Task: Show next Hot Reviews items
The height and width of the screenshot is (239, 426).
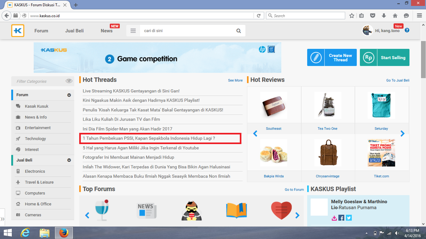Action: tap(402, 133)
